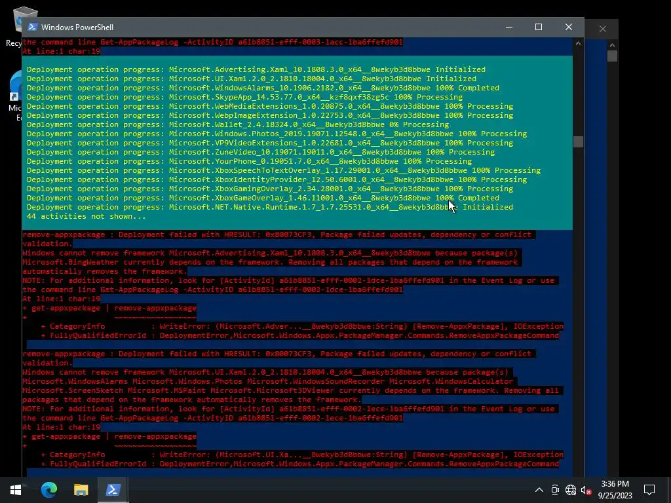Show hidden icons in the system tray
This screenshot has width=671, height=503.
(x=539, y=490)
